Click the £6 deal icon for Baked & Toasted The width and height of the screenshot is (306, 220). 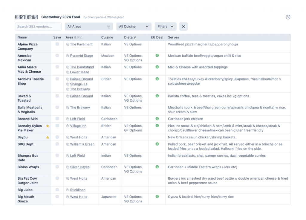point(157,96)
